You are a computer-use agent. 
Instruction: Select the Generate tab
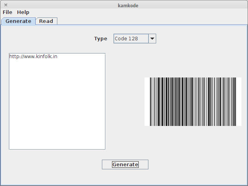click(18, 21)
